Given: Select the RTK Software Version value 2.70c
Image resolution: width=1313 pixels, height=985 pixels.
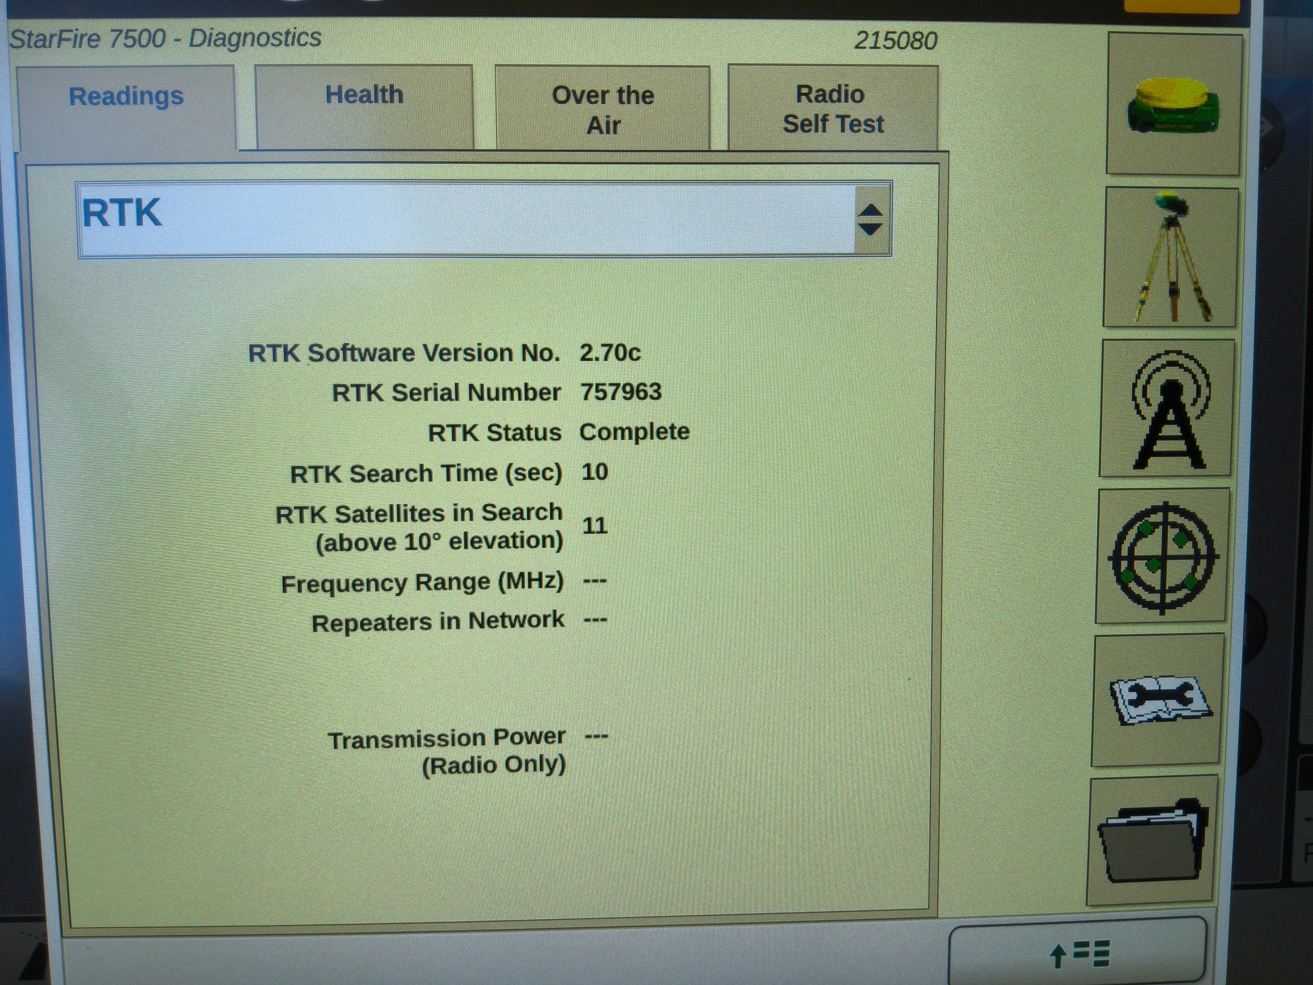Looking at the screenshot, I should [x=610, y=352].
